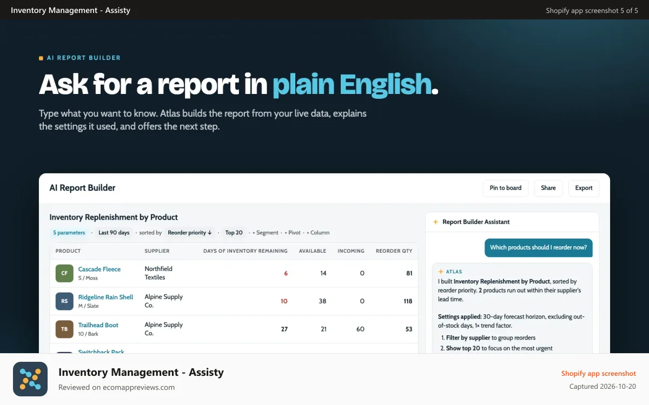This screenshot has width=649, height=405.
Task: Open the Top 20 limit selector
Action: point(234,233)
